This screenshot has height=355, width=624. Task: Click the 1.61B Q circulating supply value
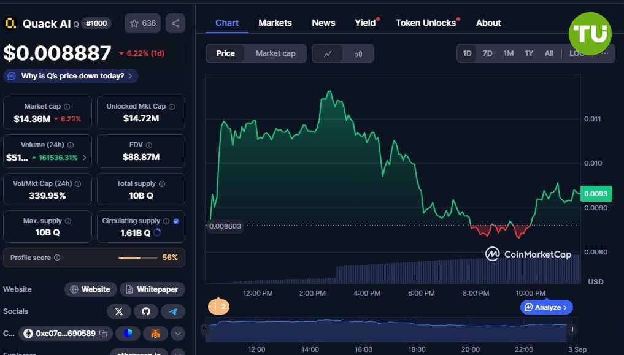(x=136, y=233)
